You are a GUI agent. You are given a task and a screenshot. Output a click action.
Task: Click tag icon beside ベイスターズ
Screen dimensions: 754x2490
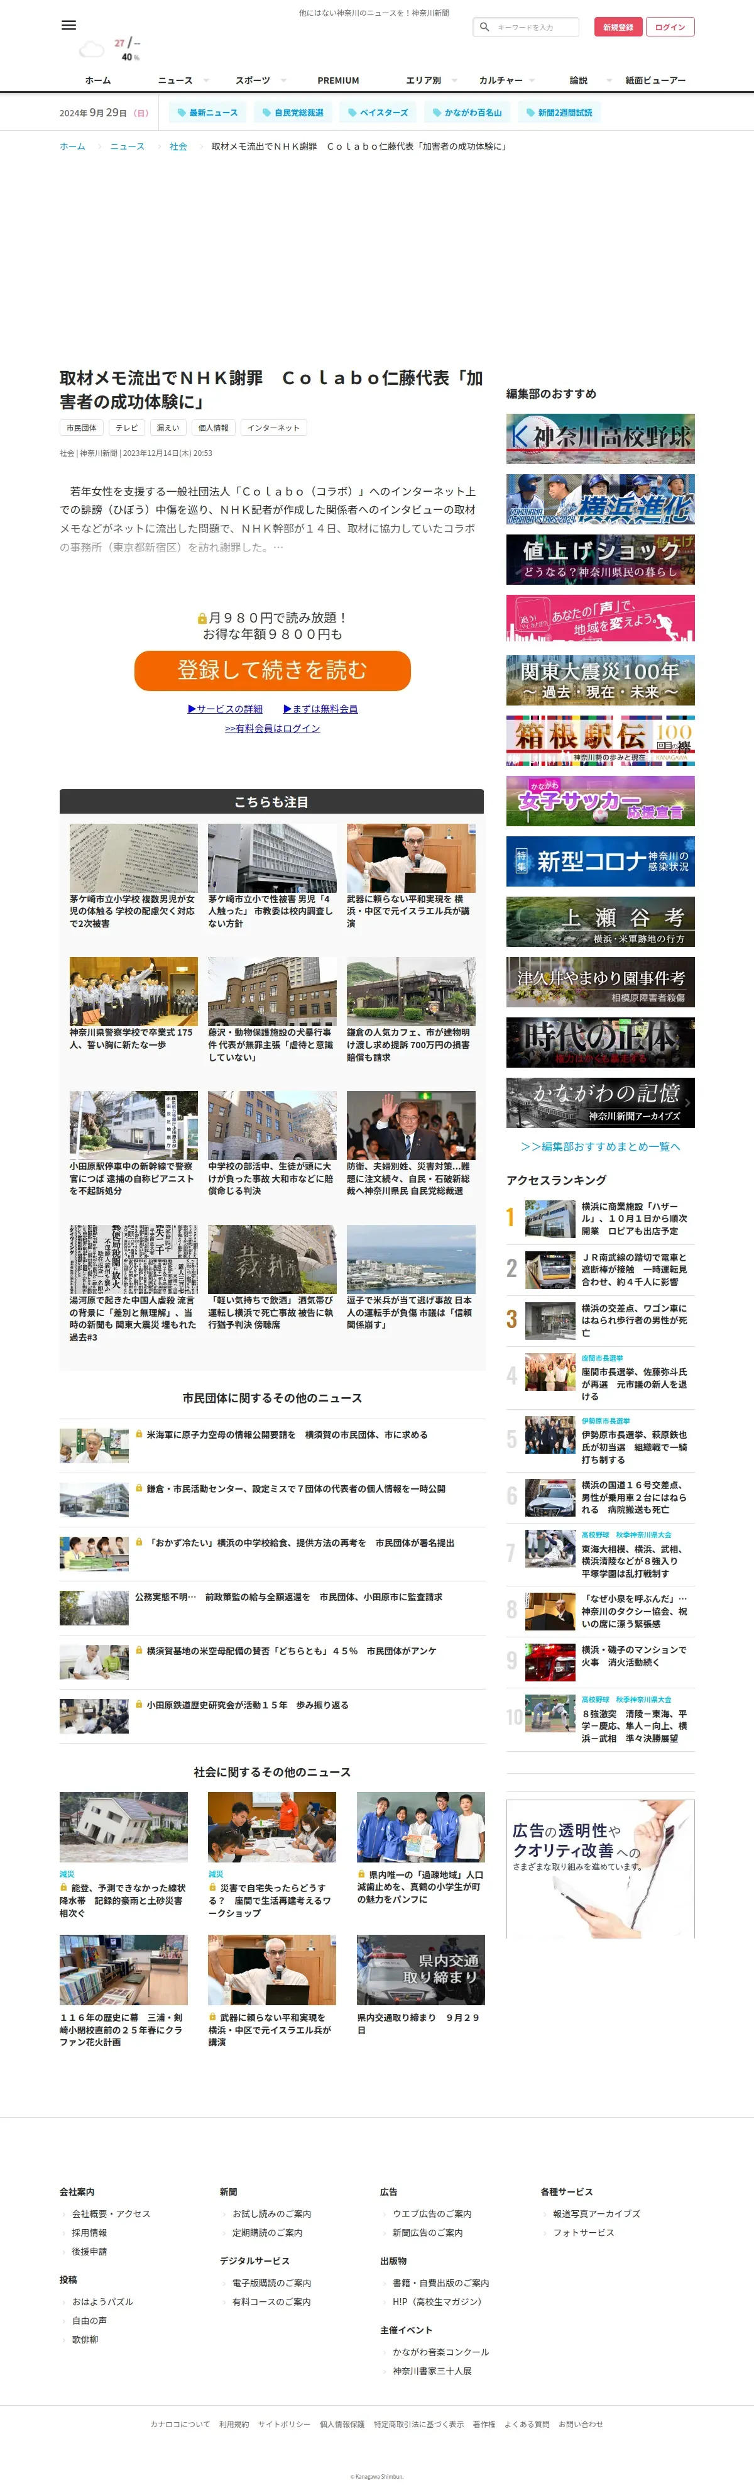point(352,113)
